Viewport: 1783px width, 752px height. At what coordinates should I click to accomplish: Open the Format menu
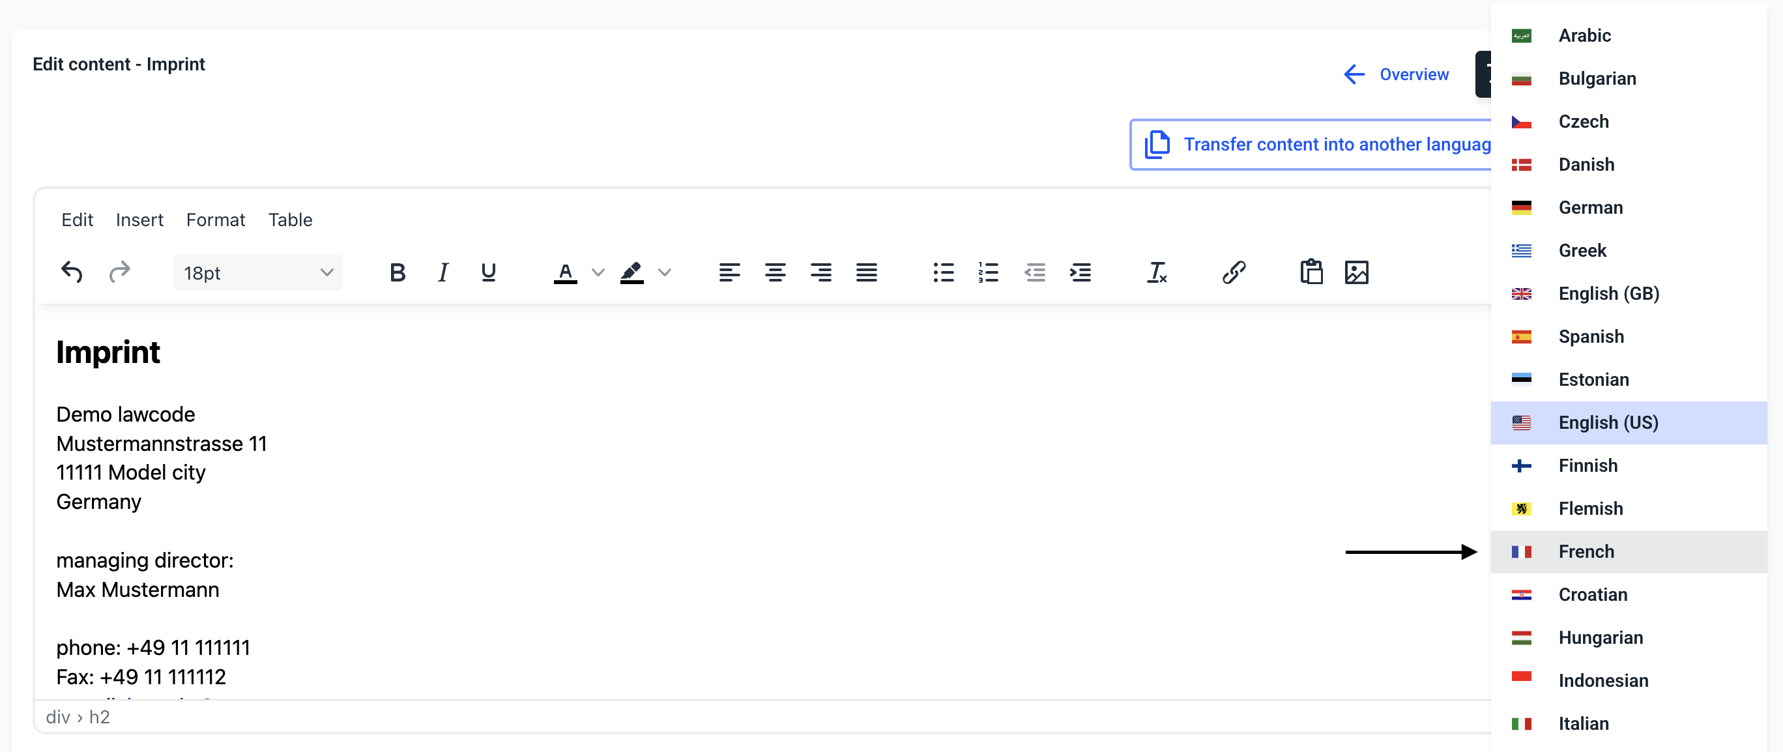pos(215,220)
